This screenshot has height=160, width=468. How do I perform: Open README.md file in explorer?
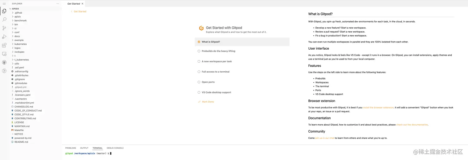[x=21, y=142]
